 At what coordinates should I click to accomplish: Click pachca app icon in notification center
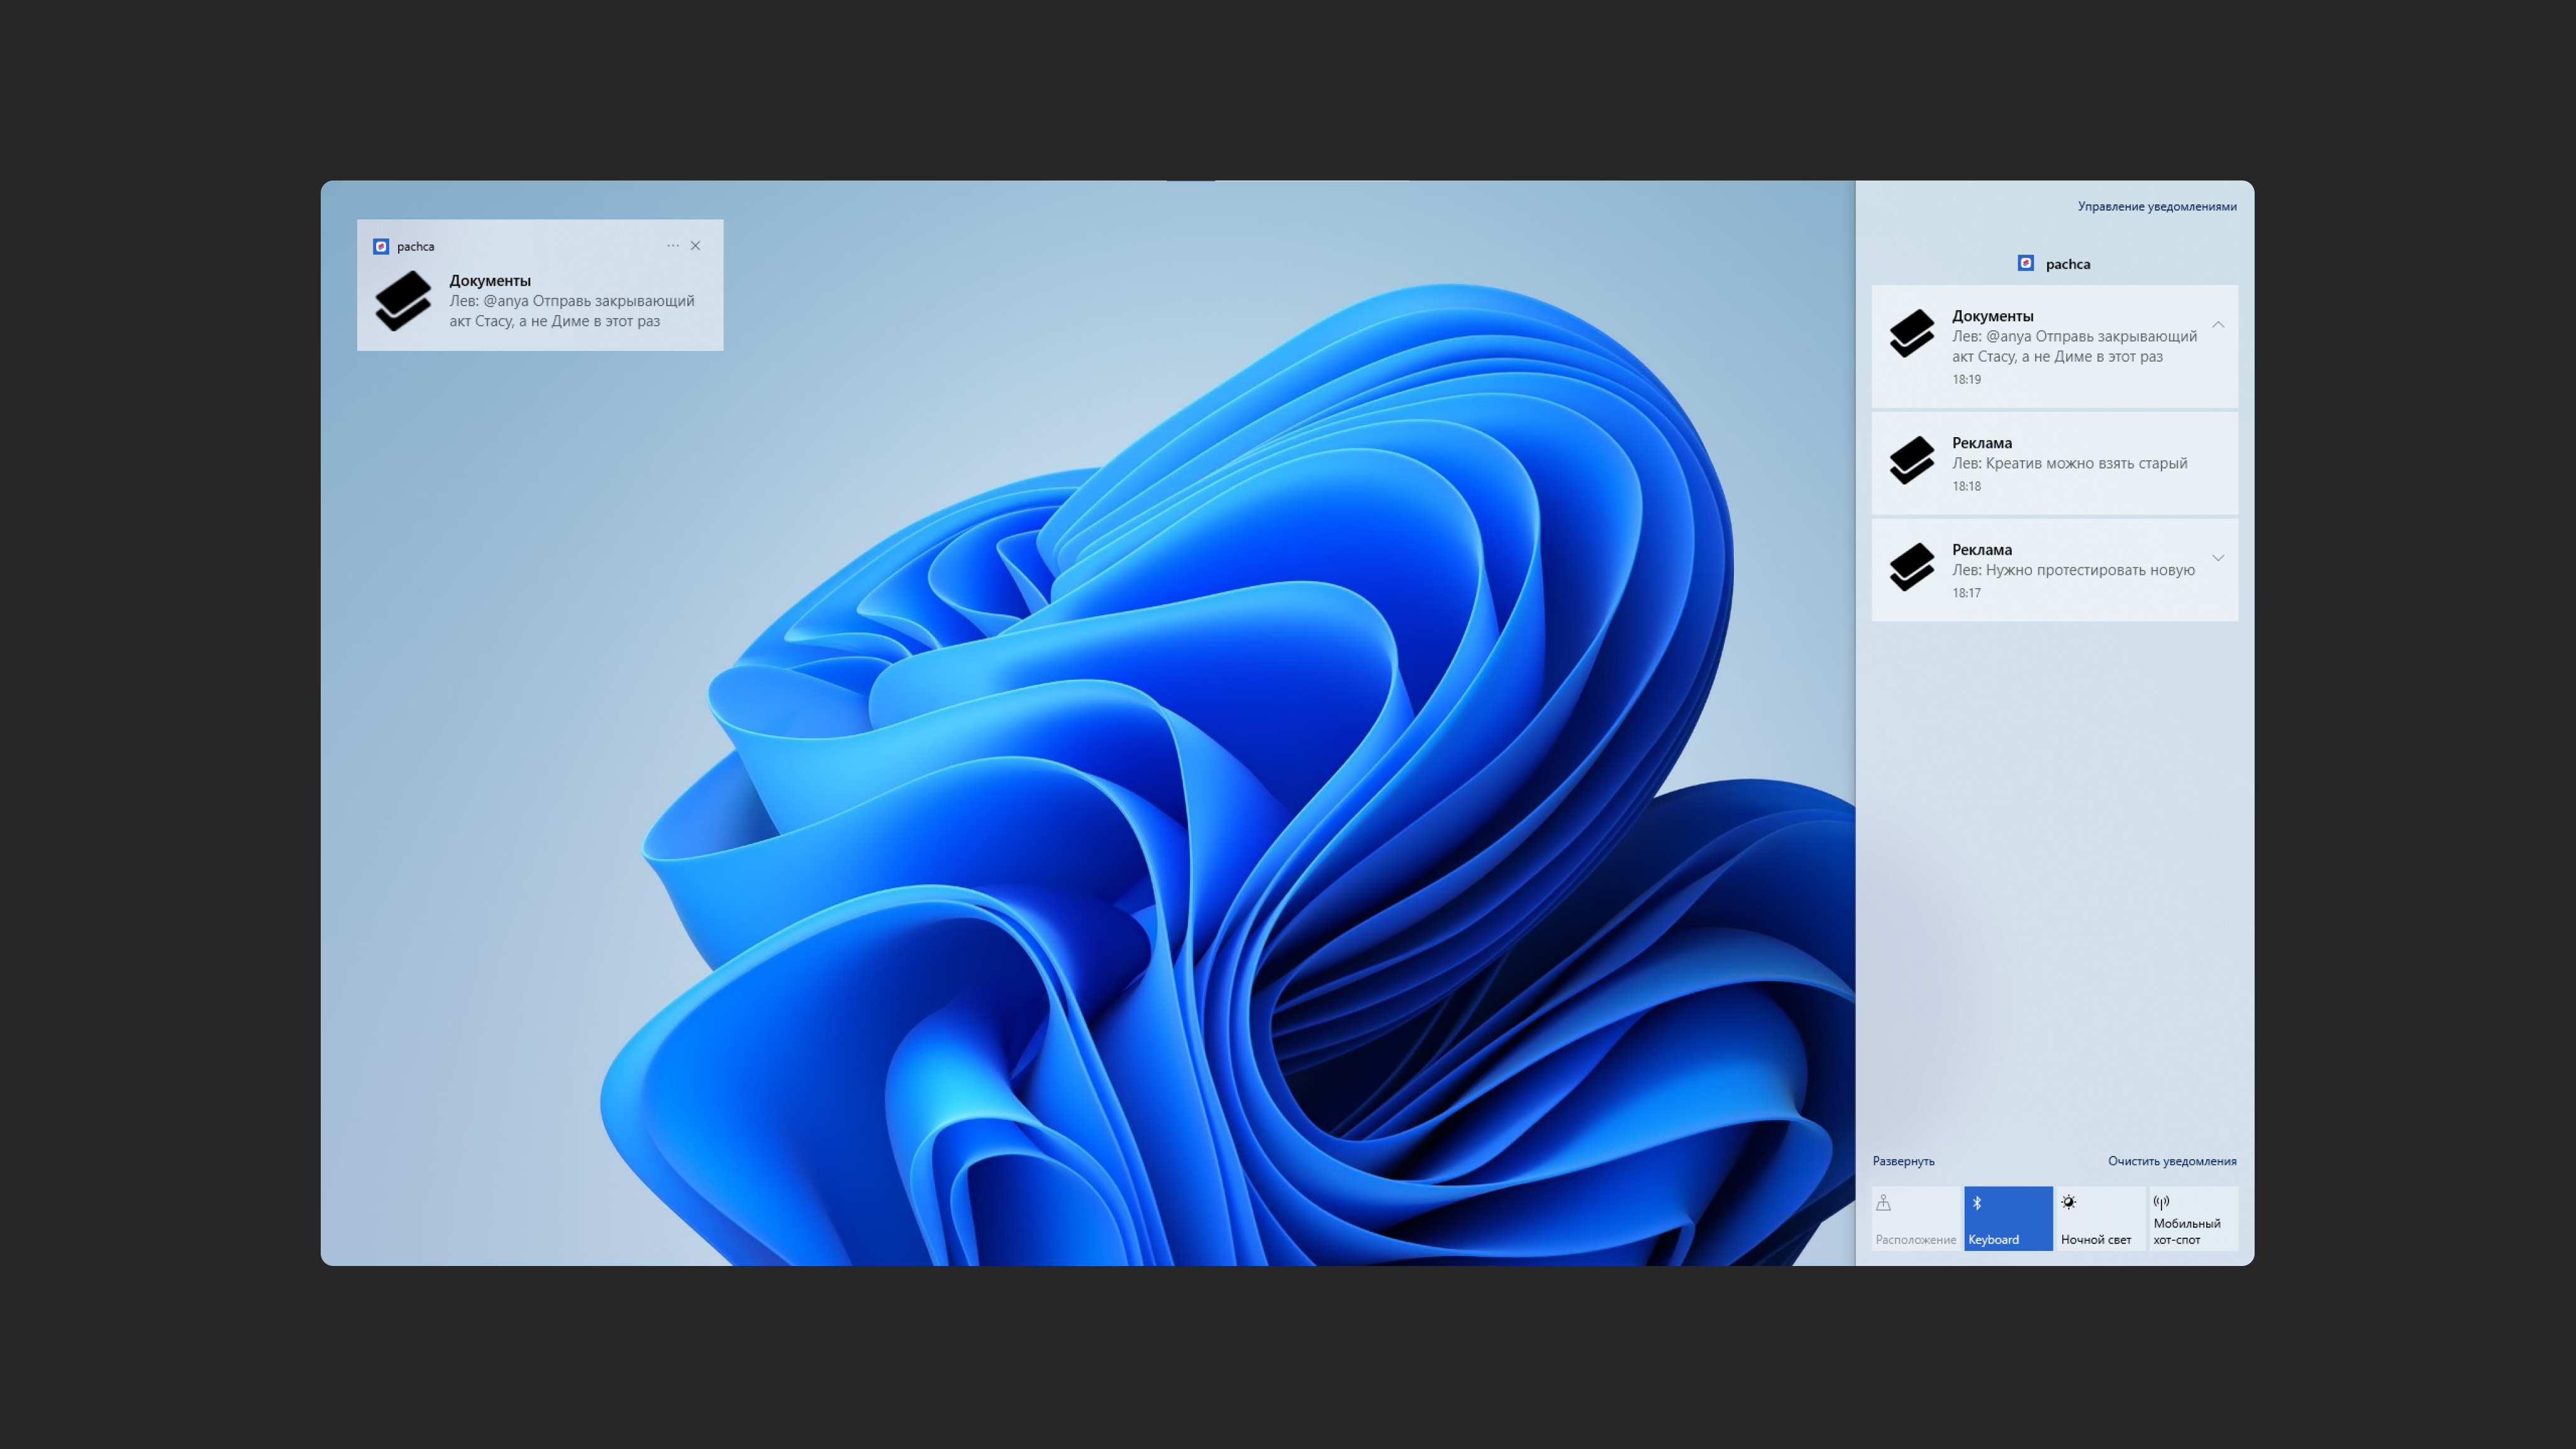[2025, 263]
